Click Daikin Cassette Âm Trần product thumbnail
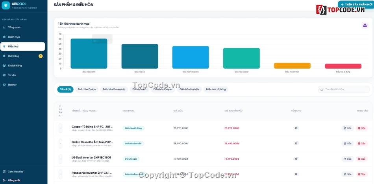The height and width of the screenshot is (184, 374). pyautogui.click(x=60, y=143)
